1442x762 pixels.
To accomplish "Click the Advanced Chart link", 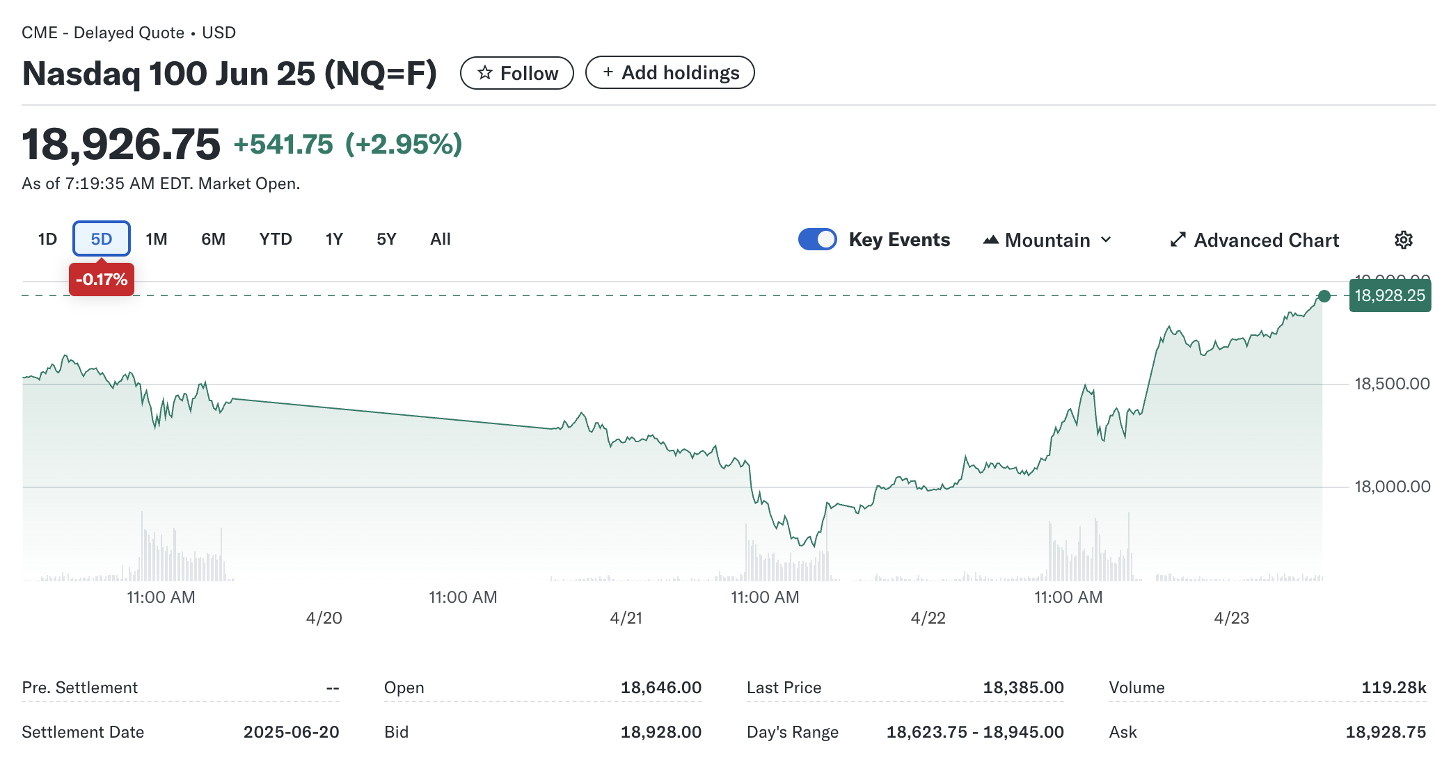I will click(x=1265, y=240).
